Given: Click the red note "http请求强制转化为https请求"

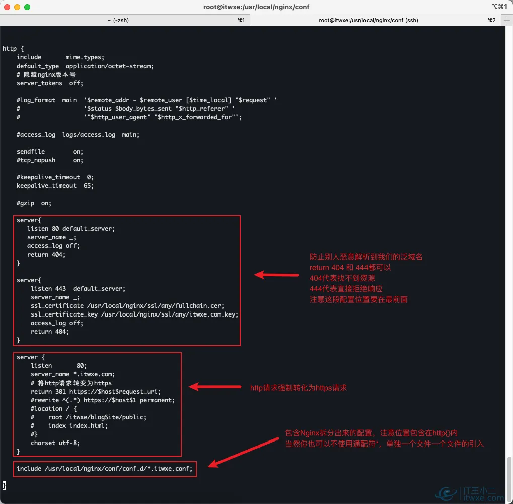Looking at the screenshot, I should 298,388.
